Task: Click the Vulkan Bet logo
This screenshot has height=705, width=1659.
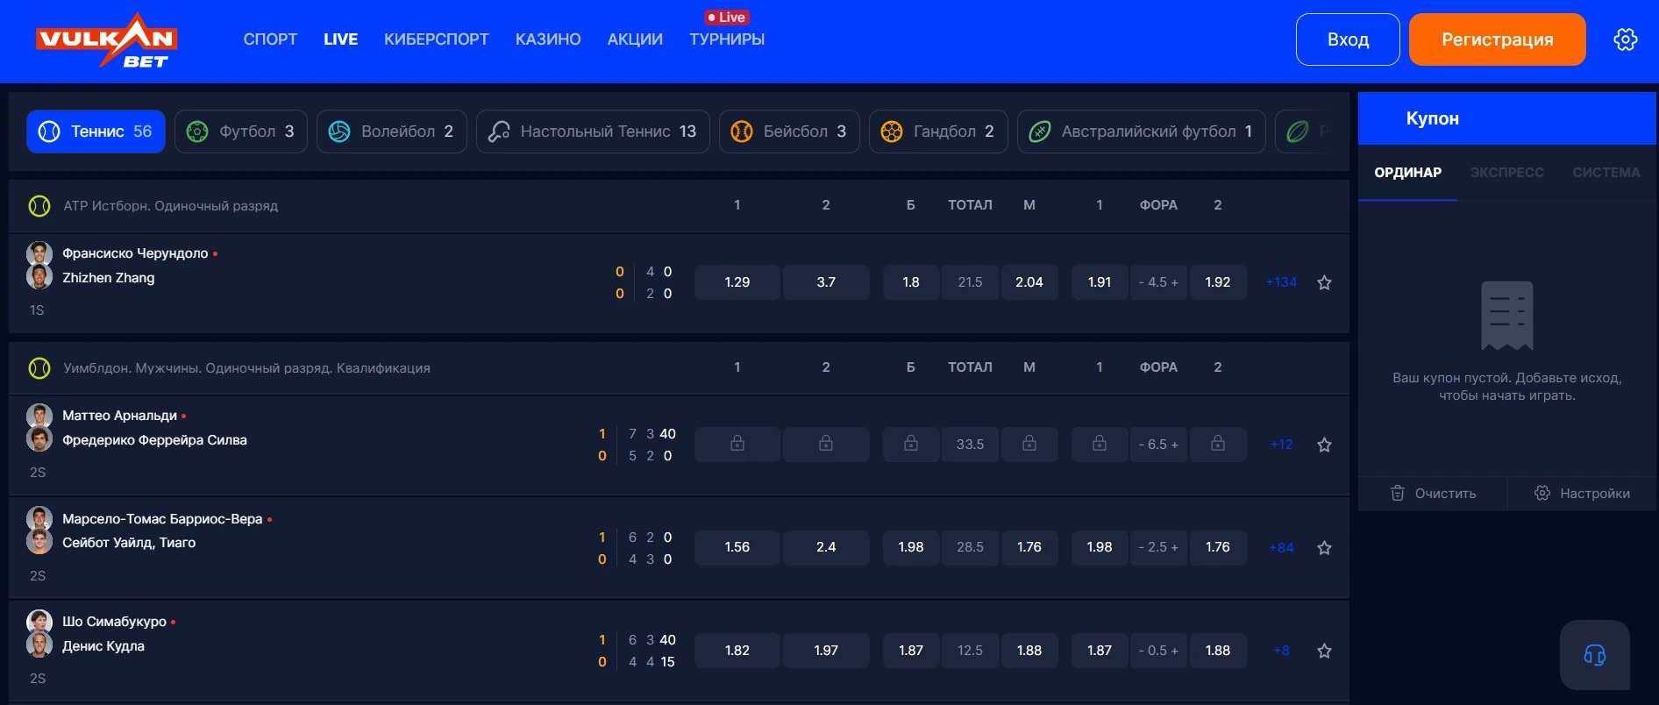Action: tap(106, 40)
